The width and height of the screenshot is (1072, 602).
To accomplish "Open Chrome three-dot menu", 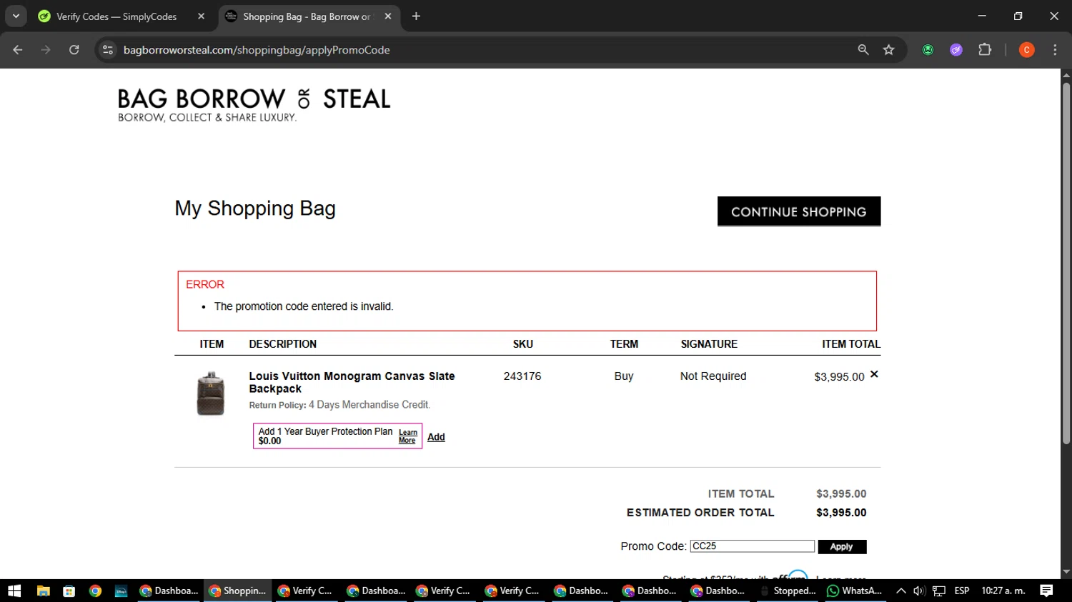I will pyautogui.click(x=1055, y=50).
